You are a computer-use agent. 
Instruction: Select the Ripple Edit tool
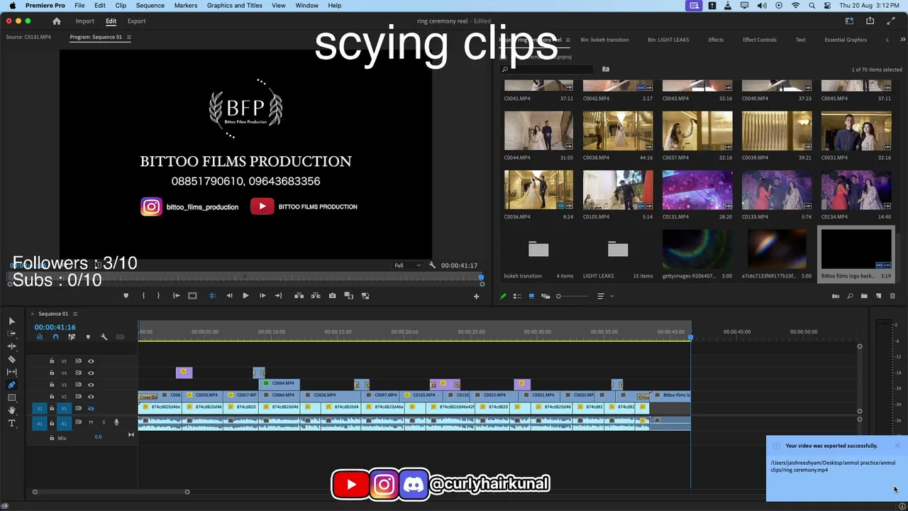point(11,346)
